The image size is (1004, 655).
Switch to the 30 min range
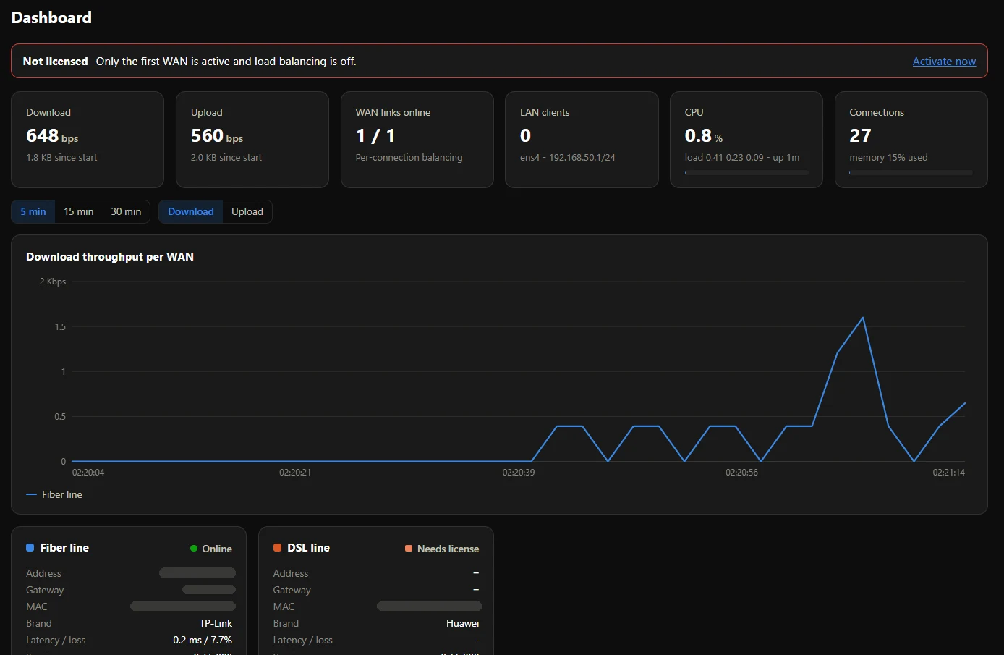126,211
